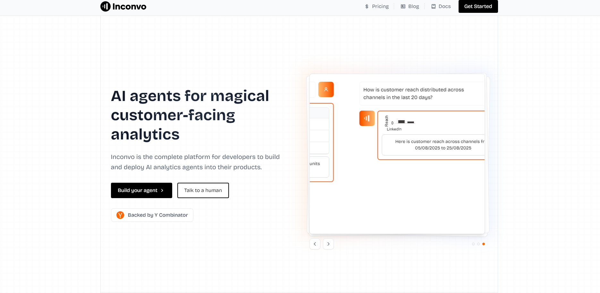This screenshot has width=600, height=293.
Task: Open the Blog text link
Action: pos(413,6)
